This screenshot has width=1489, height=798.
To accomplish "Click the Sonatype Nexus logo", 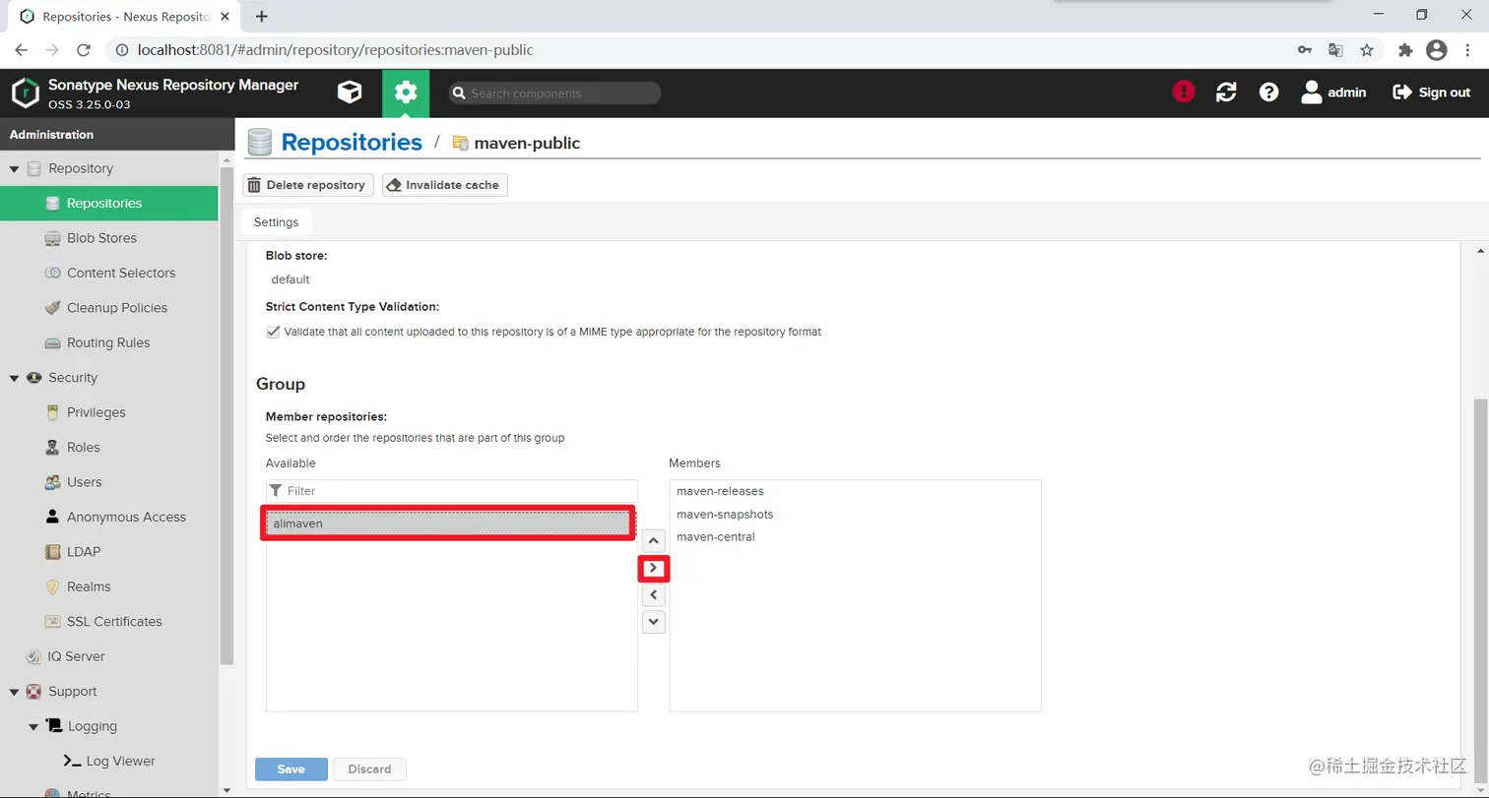I will tap(25, 92).
